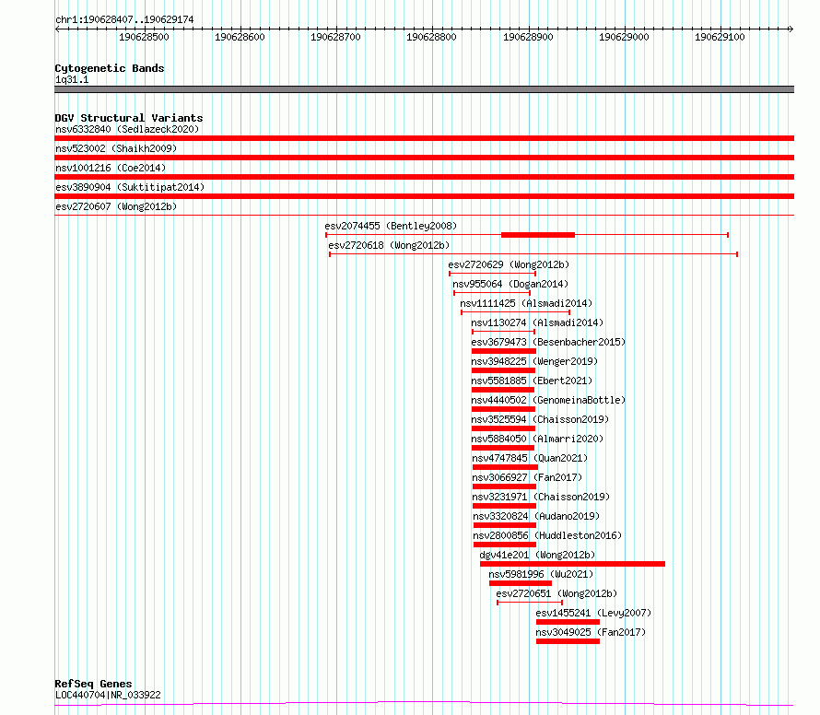Open nsv4747845 (Quan2021) variant label
Viewport: 820px width, 715px height.
click(x=530, y=458)
